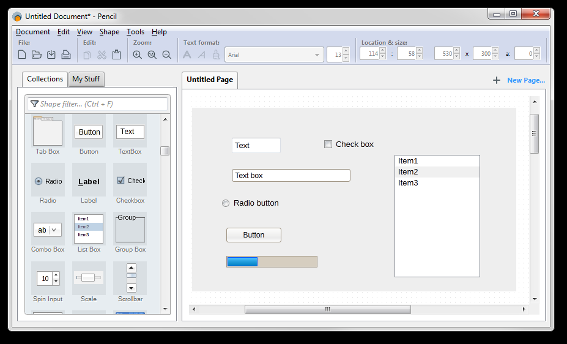Select Item1 in the canvas list
567x344 pixels.
point(437,161)
